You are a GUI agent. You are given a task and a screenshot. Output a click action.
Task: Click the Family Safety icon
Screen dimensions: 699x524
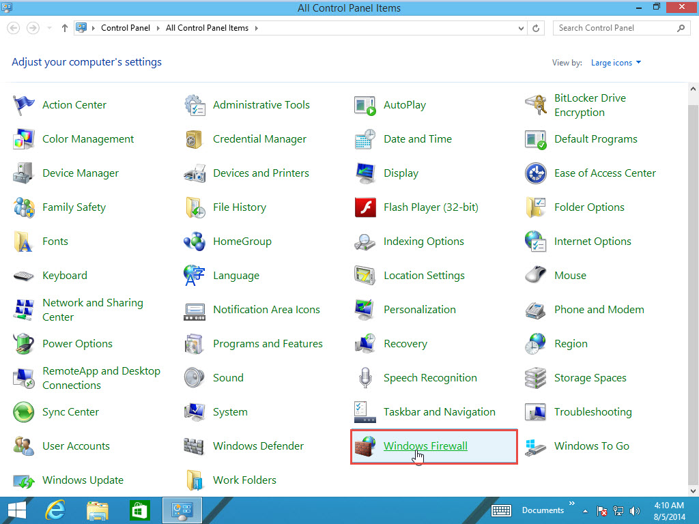click(x=23, y=207)
